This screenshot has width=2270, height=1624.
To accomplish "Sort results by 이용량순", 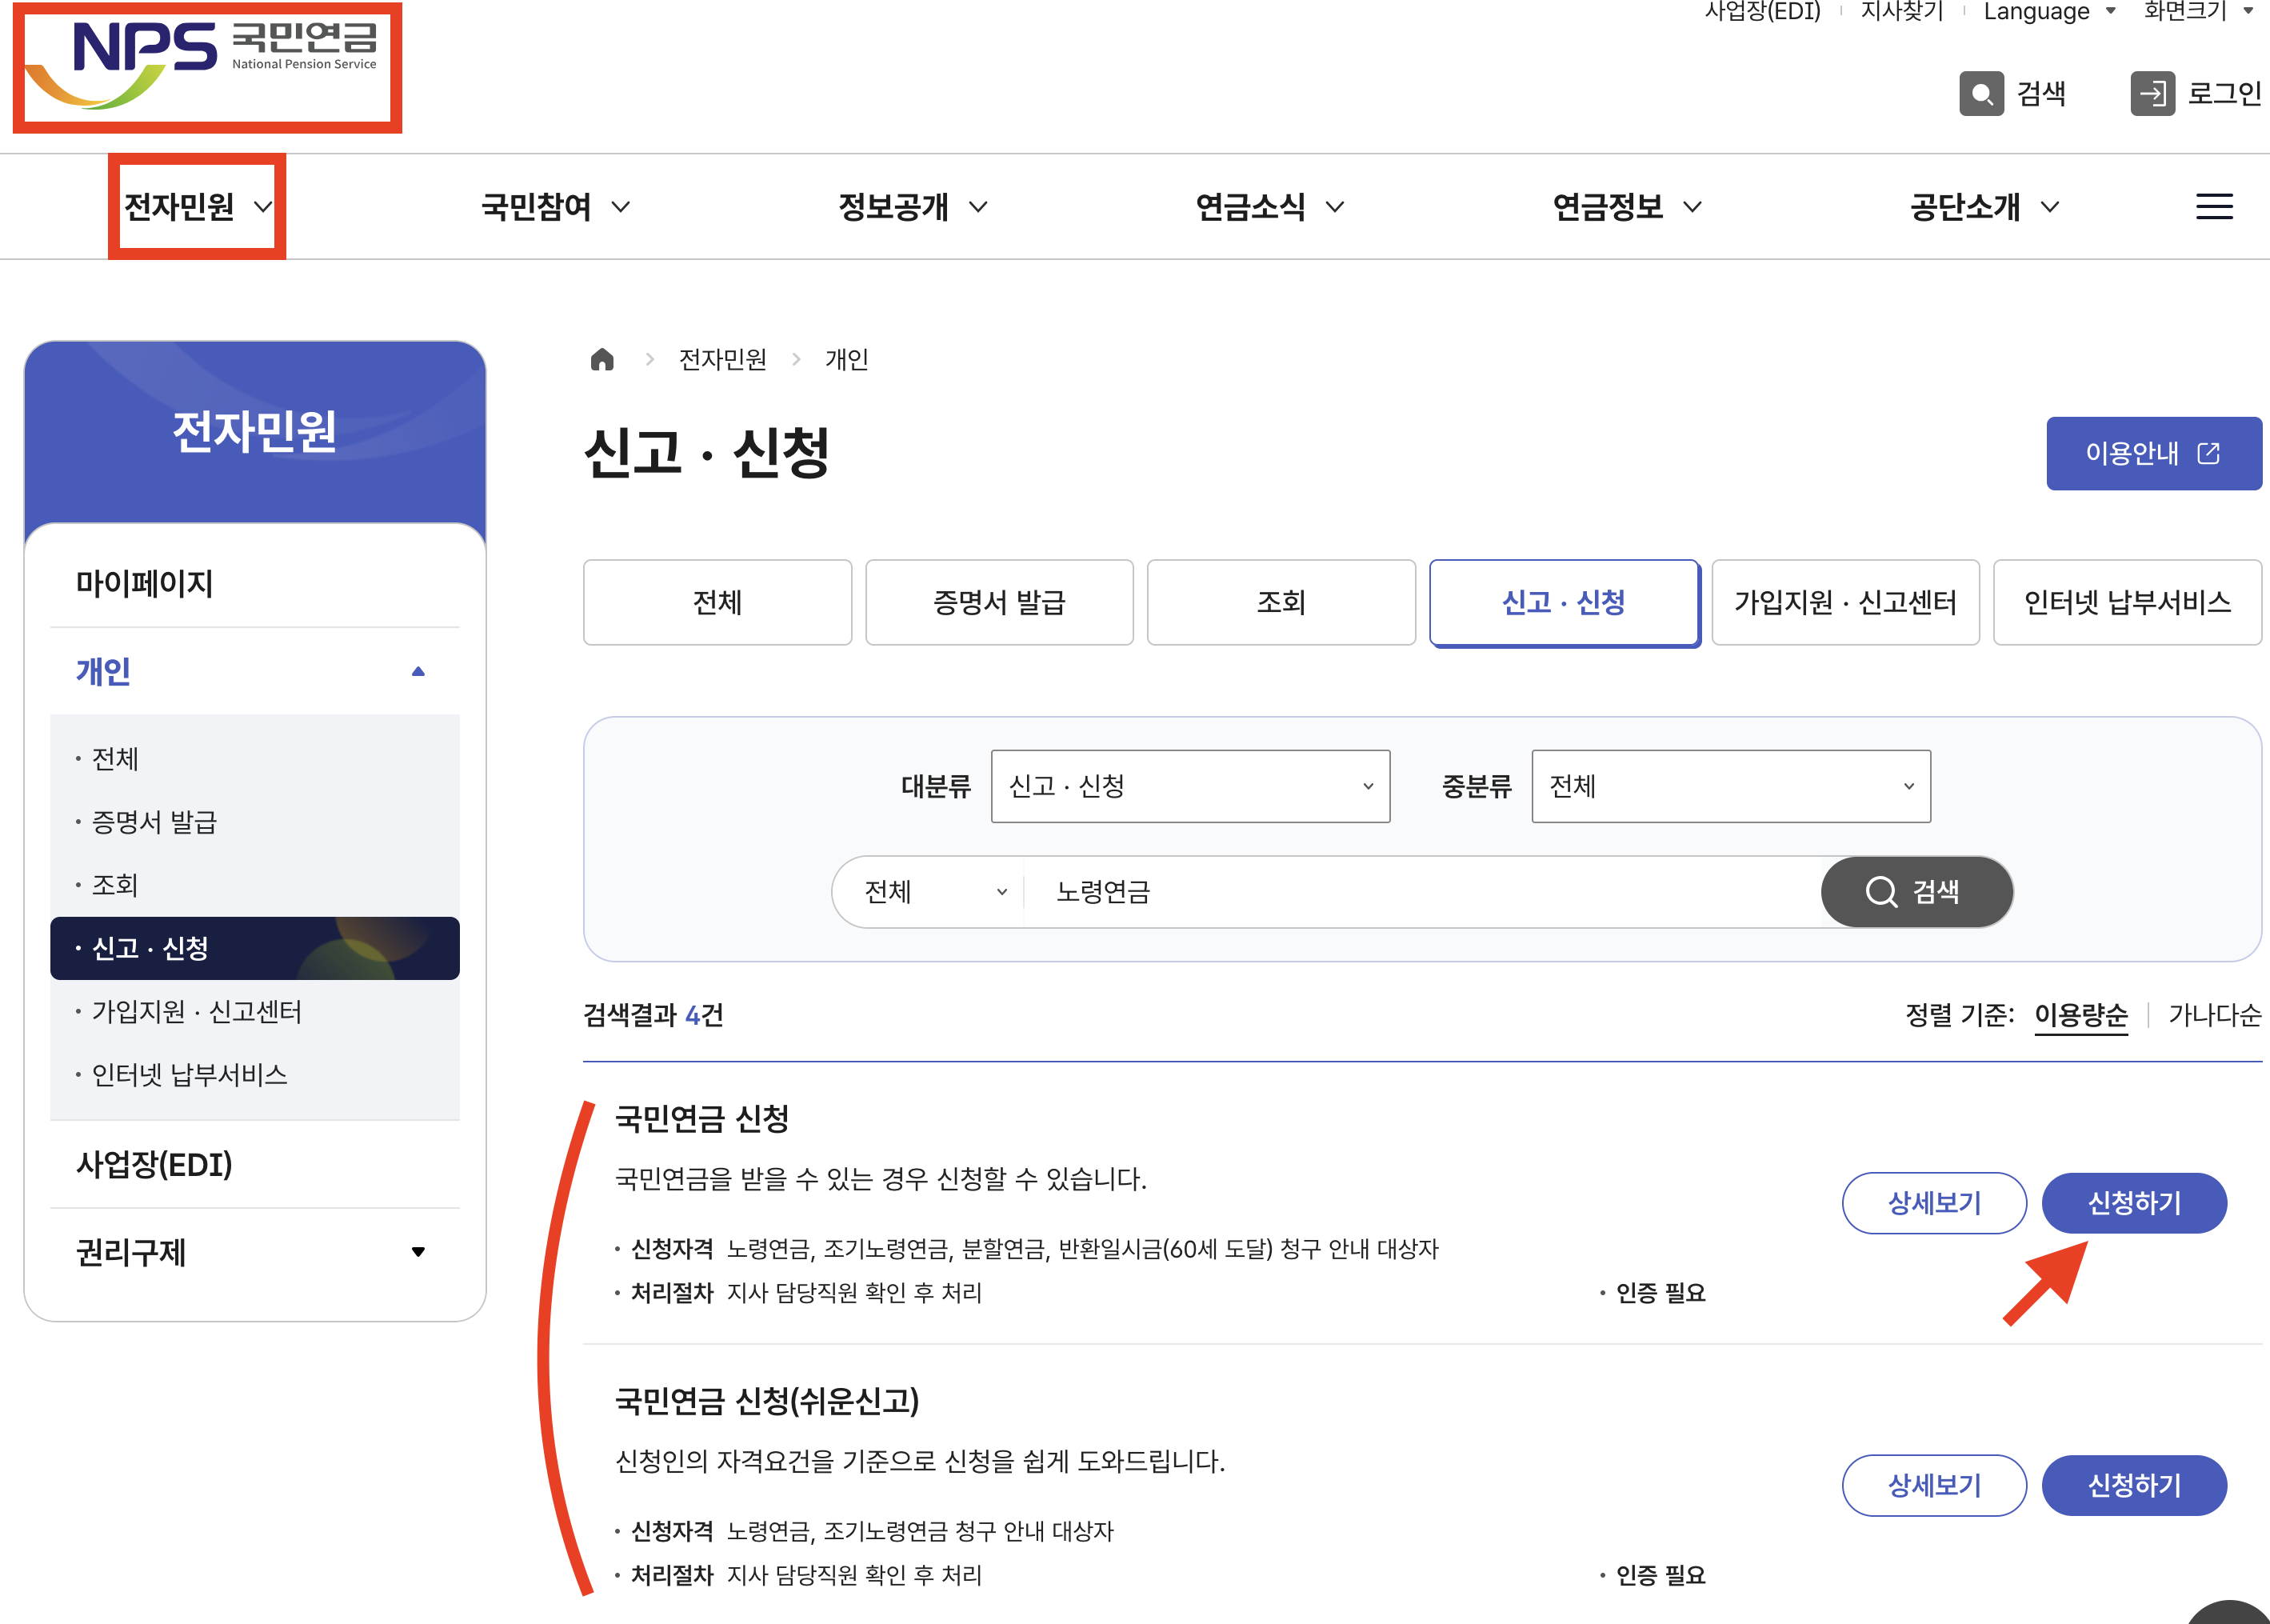I will pyautogui.click(x=2080, y=1015).
